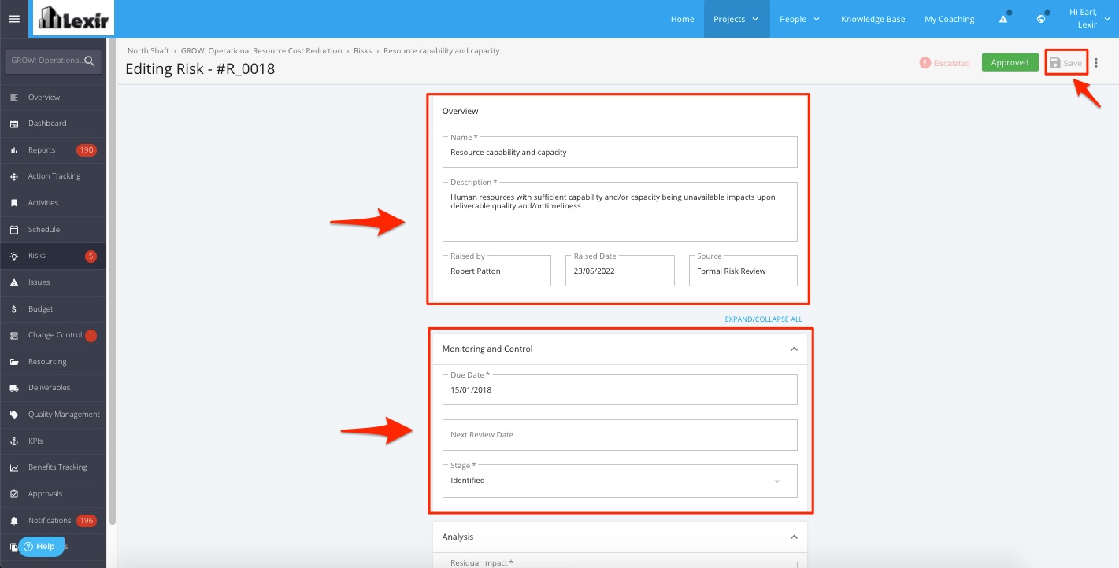Click the Escalated status indicator
This screenshot has width=1119, height=568.
coord(945,63)
